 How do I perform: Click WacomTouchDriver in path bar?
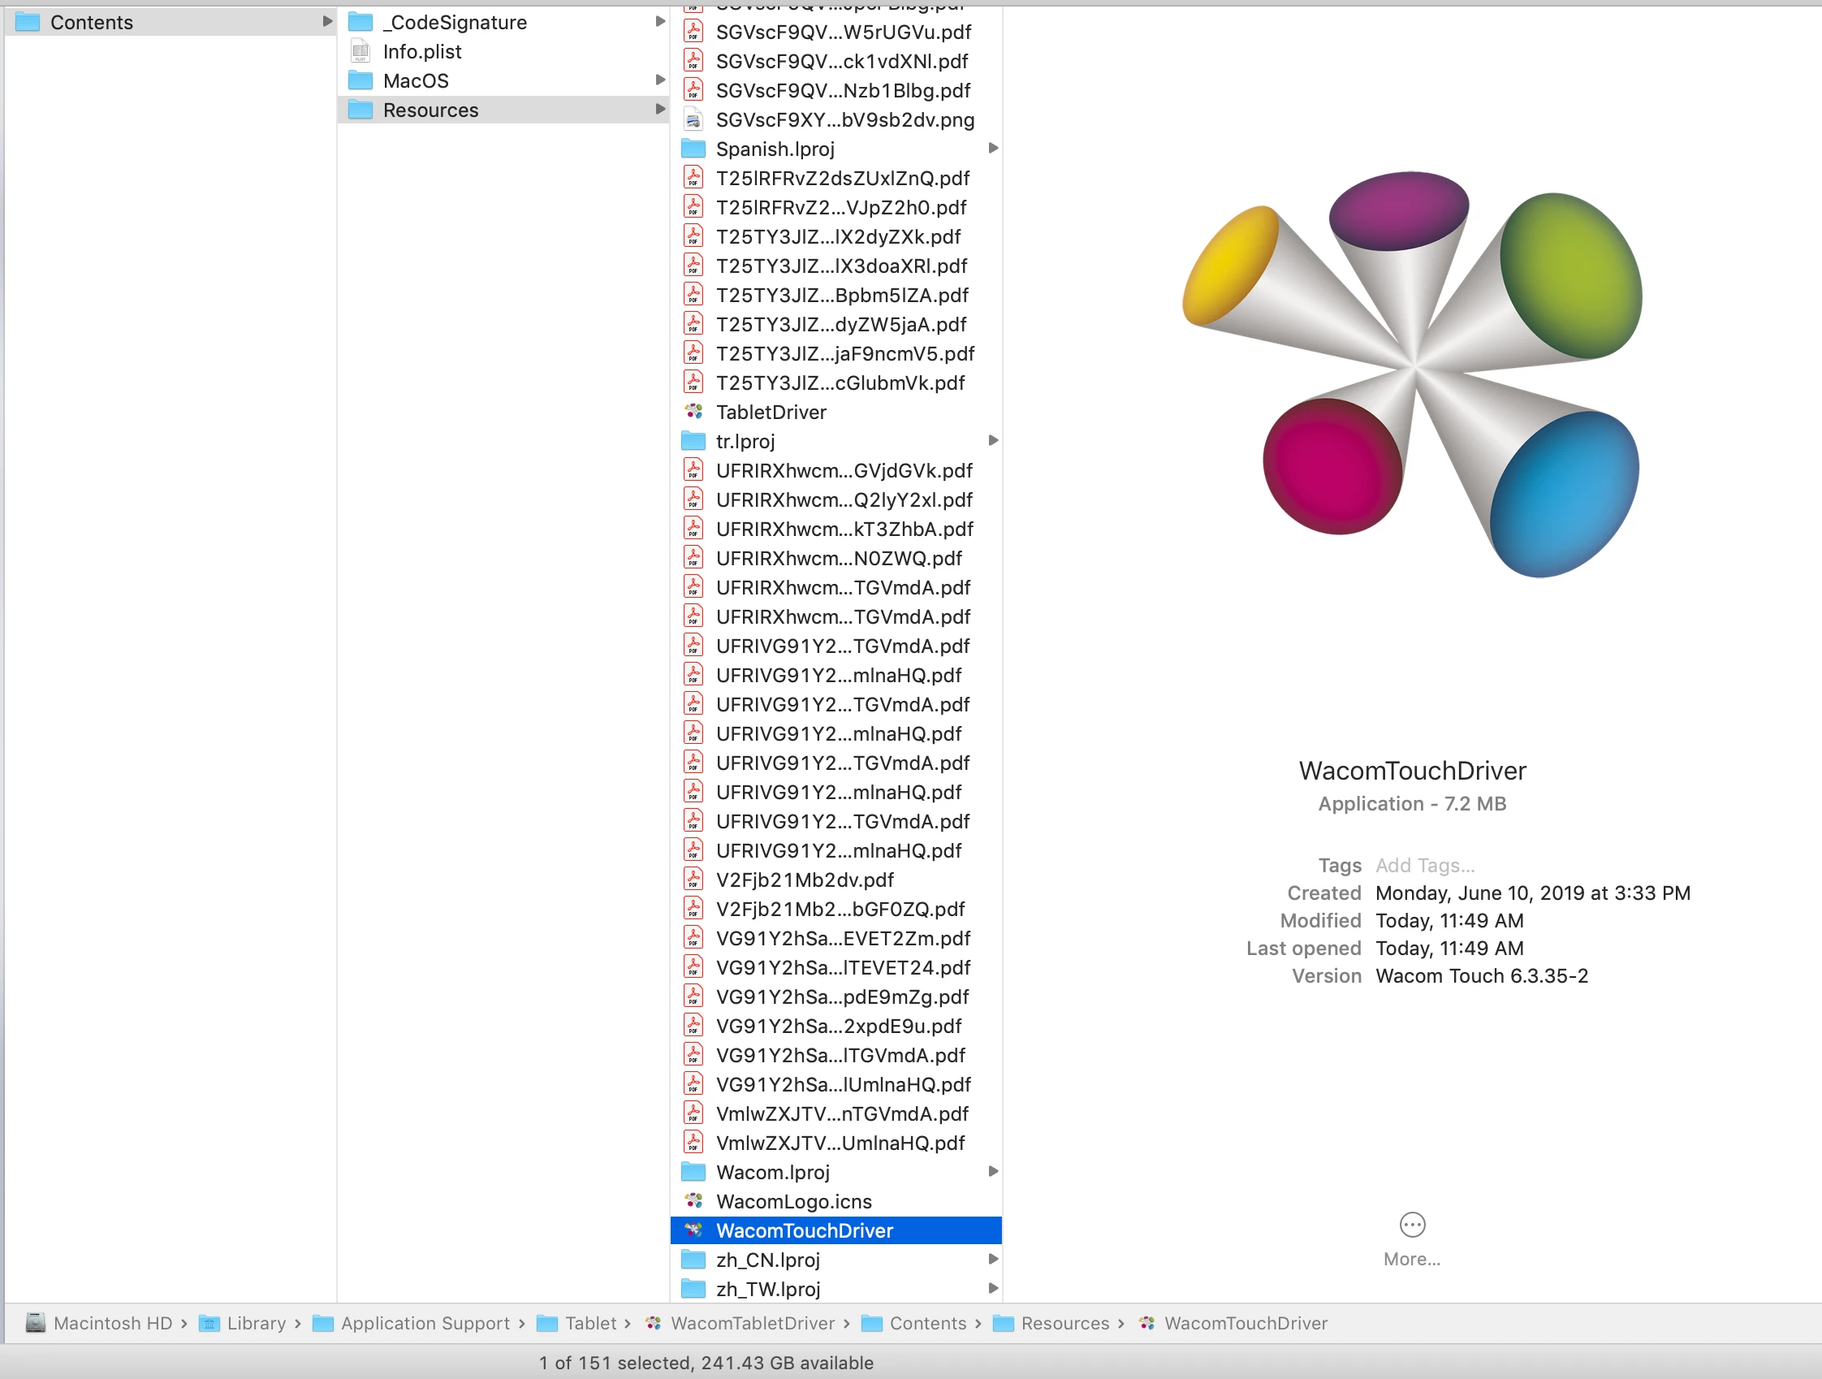(1246, 1323)
